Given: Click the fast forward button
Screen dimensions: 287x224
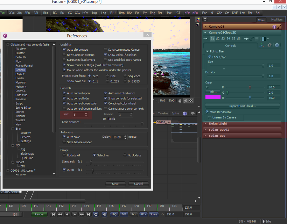Looking at the screenshot, I should tap(82, 214).
